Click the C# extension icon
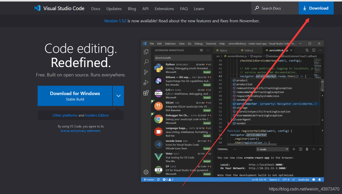 click(158, 170)
